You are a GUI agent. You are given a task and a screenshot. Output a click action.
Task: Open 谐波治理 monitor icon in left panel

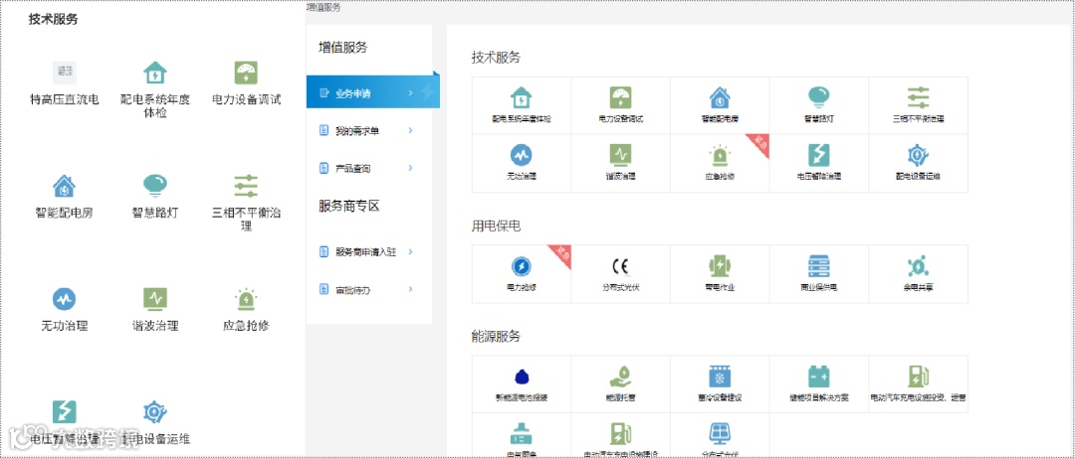(155, 299)
